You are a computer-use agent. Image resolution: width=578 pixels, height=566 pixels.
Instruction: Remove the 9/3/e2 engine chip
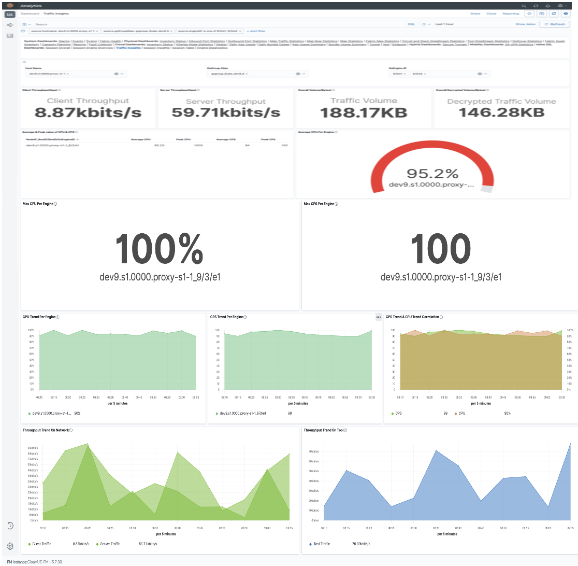(x=425, y=74)
